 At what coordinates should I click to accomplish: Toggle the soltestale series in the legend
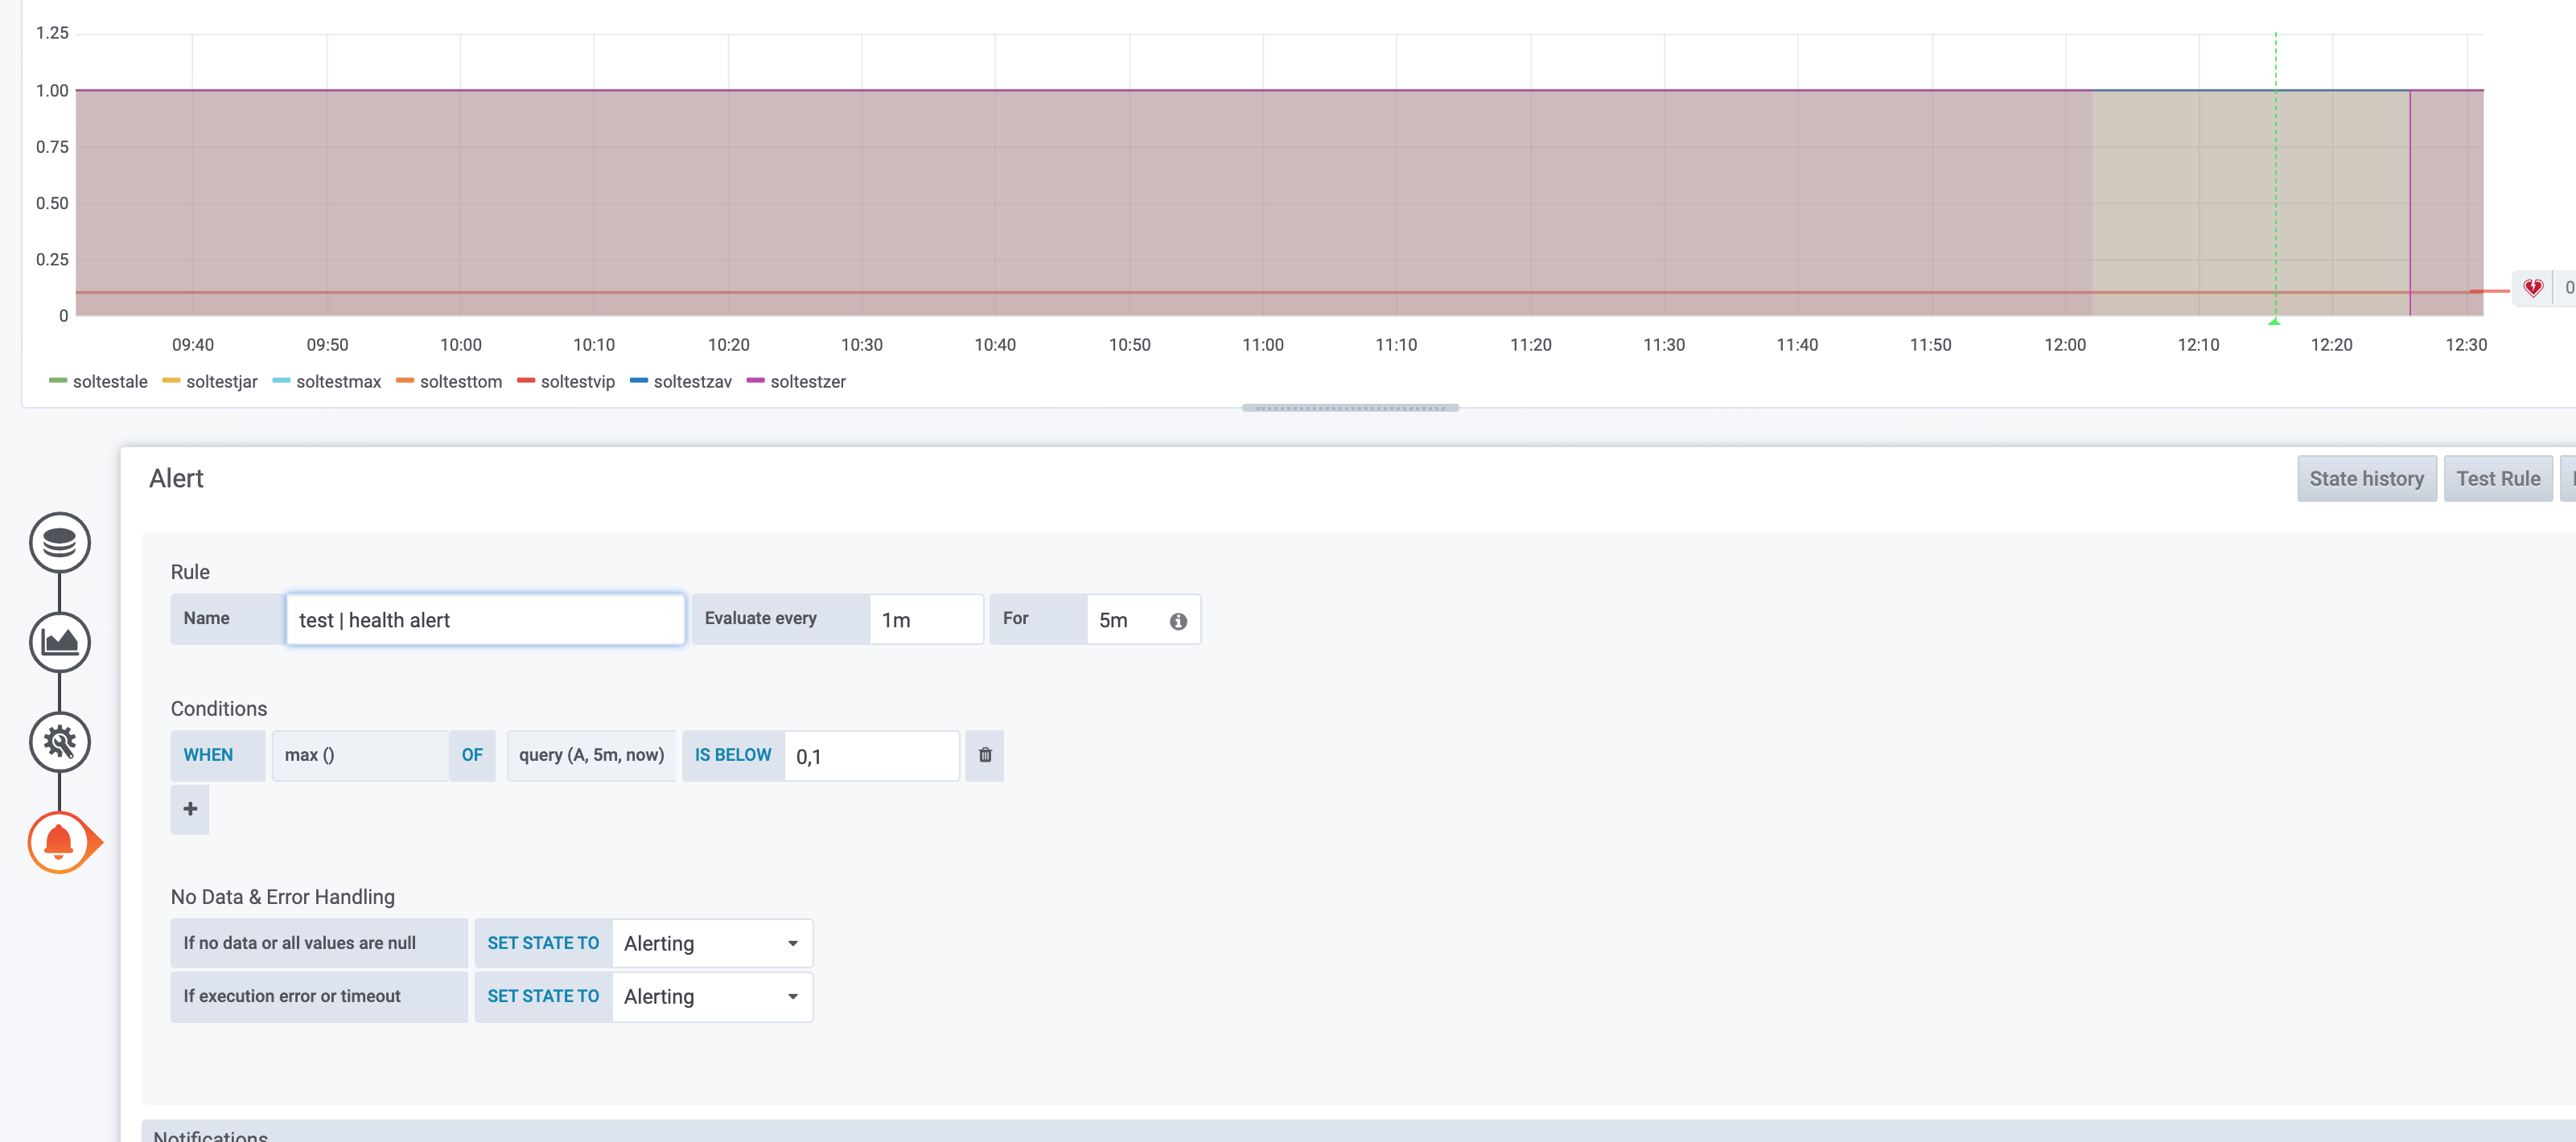tap(110, 381)
